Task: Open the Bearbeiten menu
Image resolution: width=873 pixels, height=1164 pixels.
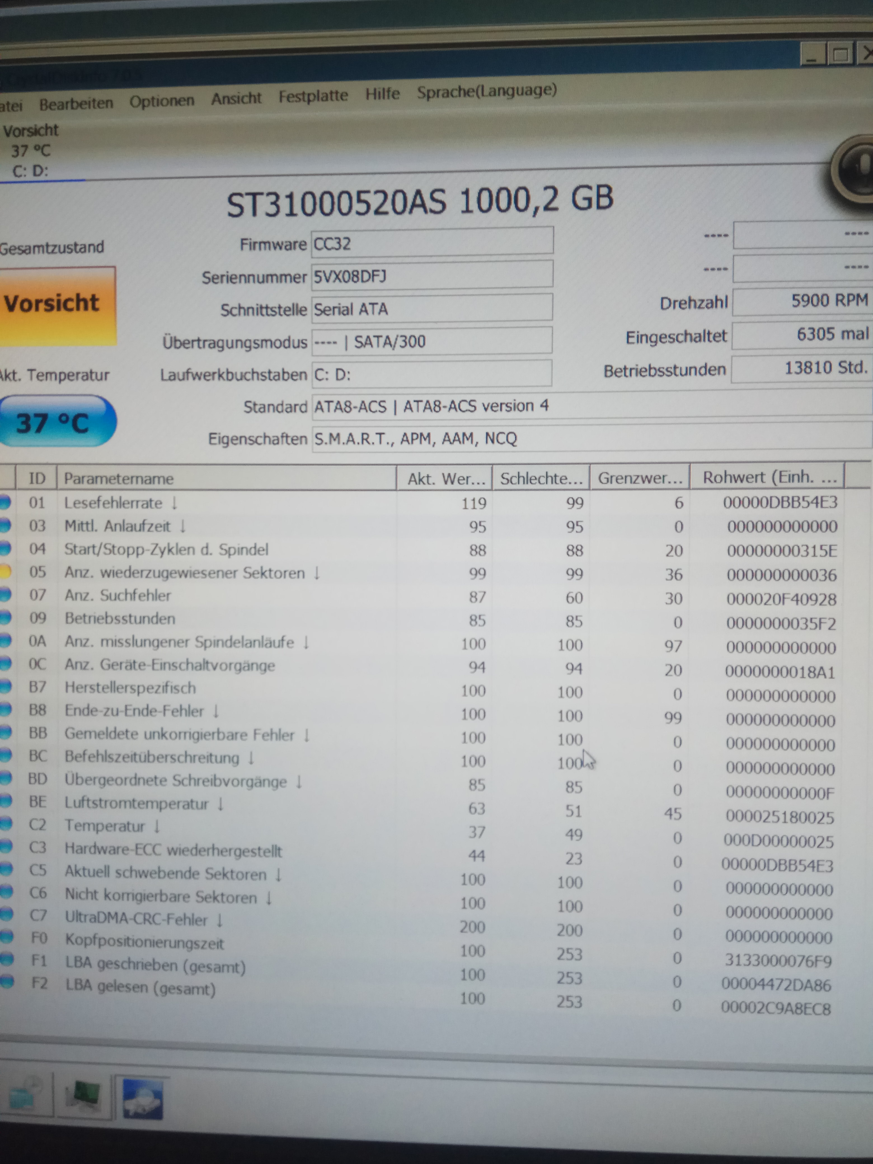Action: tap(76, 103)
